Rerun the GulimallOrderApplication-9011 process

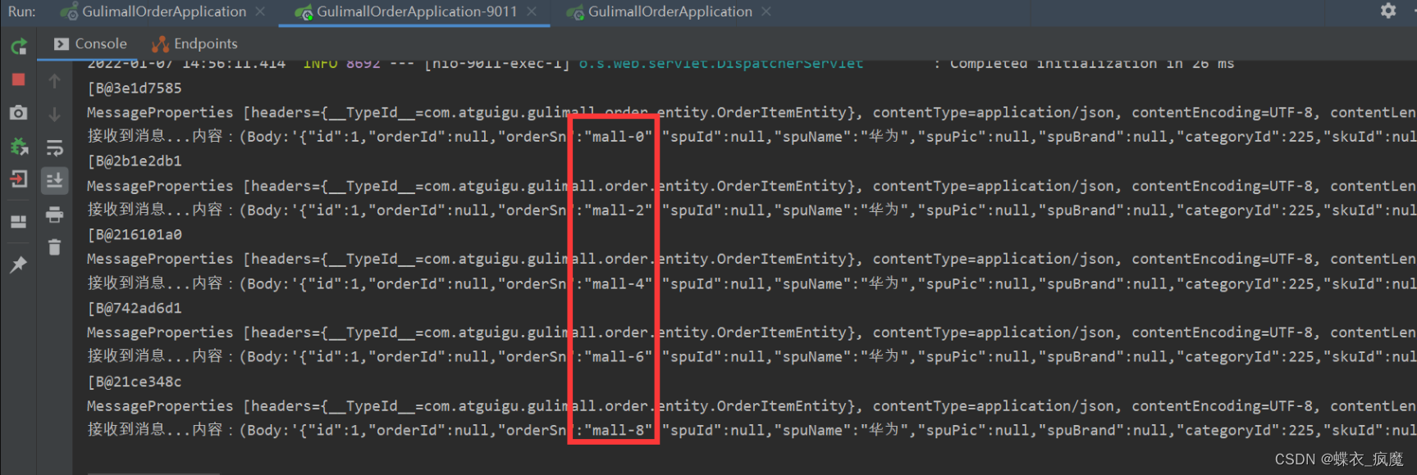18,47
